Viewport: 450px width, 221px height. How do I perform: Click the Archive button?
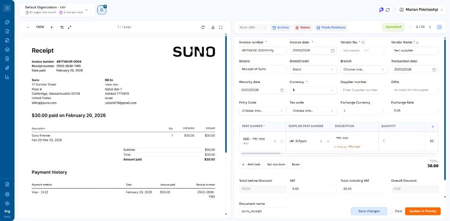(280, 27)
